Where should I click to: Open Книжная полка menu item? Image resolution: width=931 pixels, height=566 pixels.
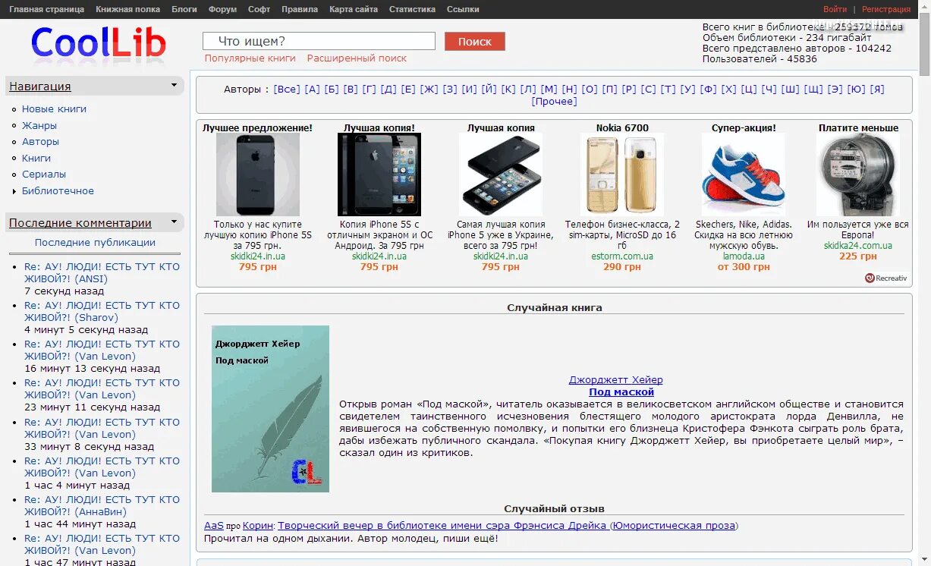[x=127, y=9]
